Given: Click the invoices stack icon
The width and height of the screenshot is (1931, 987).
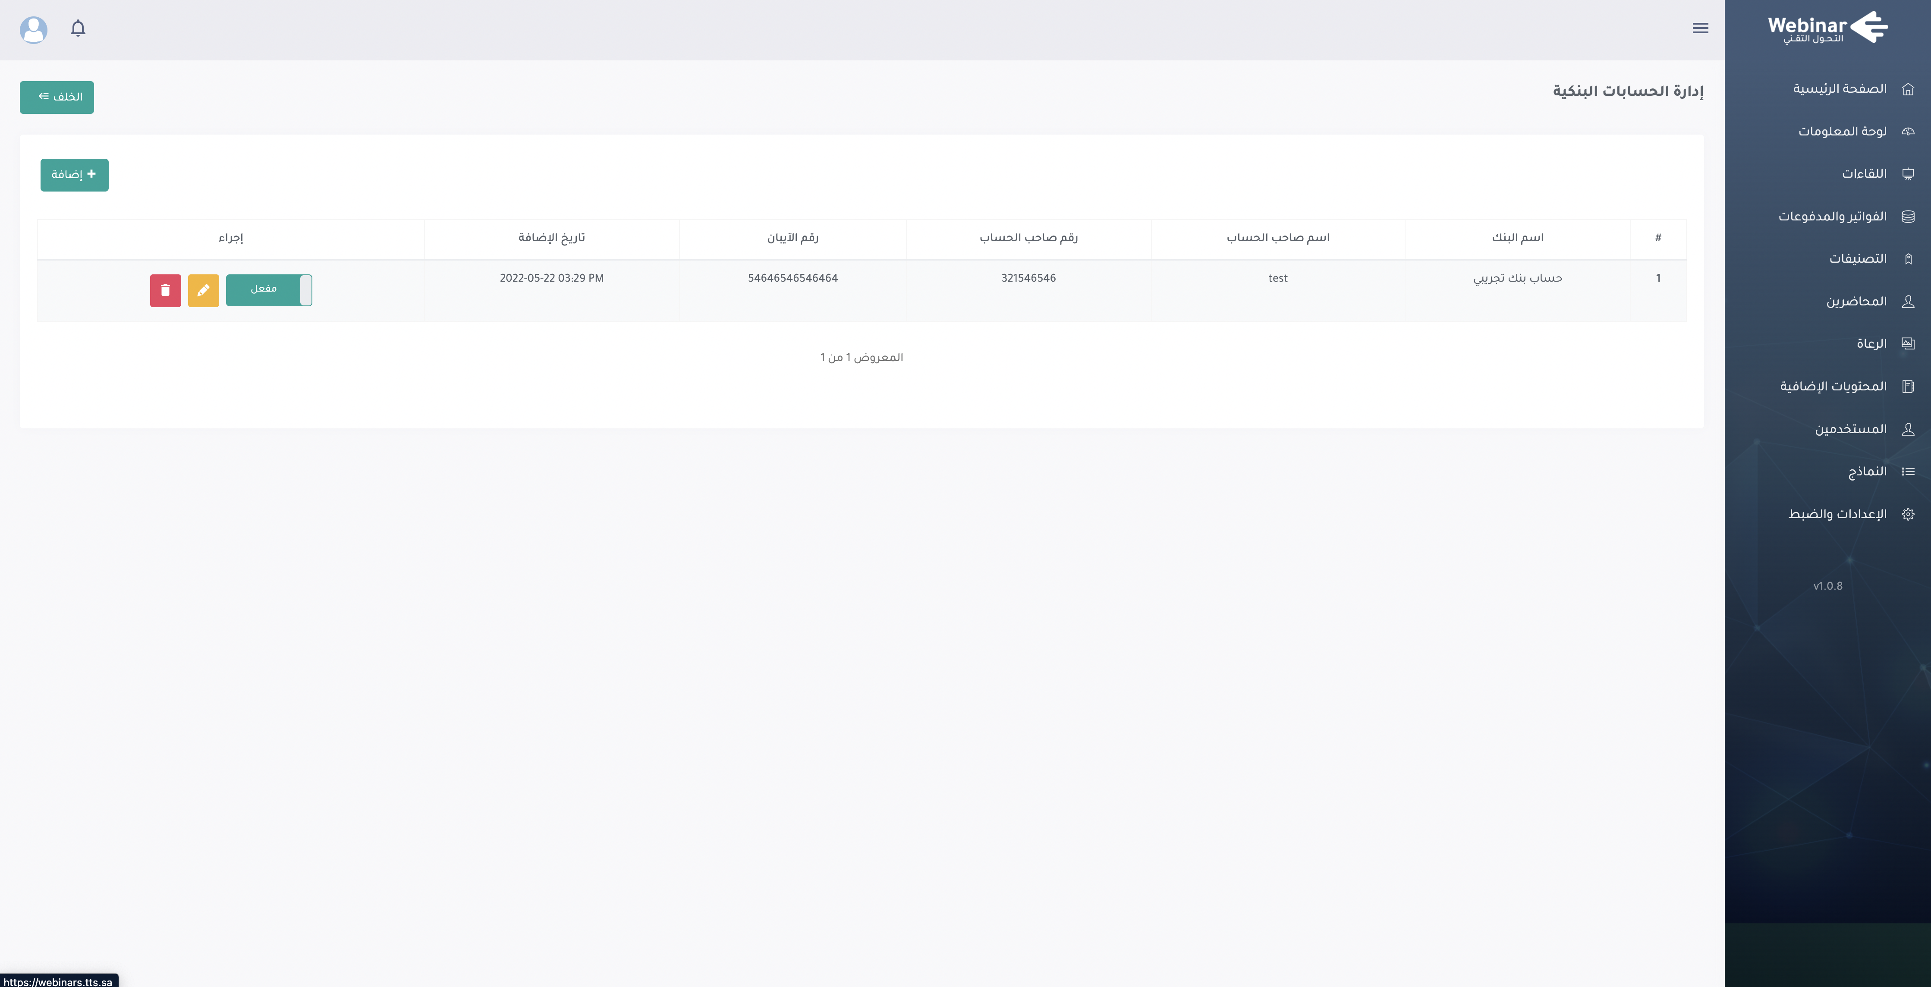Looking at the screenshot, I should 1909,217.
